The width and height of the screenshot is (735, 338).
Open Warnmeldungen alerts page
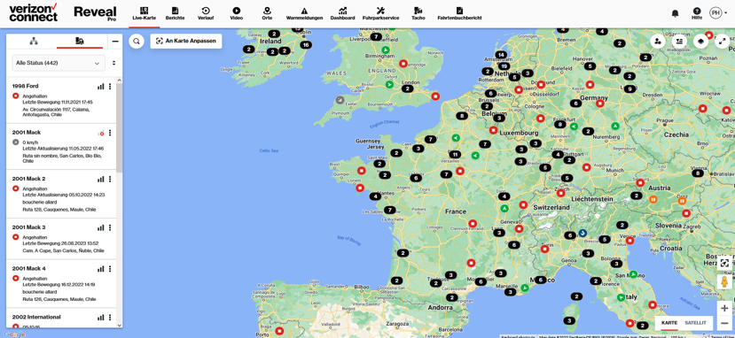point(304,13)
